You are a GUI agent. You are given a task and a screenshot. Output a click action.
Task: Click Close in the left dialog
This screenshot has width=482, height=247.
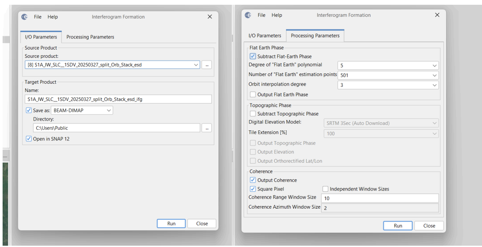point(202,223)
